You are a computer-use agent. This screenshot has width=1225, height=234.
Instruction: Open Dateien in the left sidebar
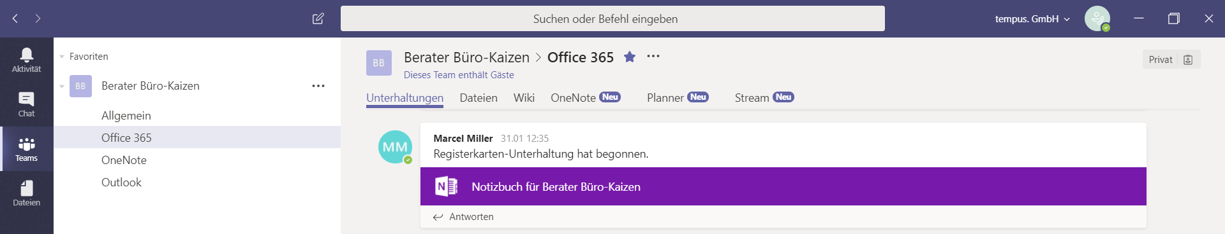27,193
